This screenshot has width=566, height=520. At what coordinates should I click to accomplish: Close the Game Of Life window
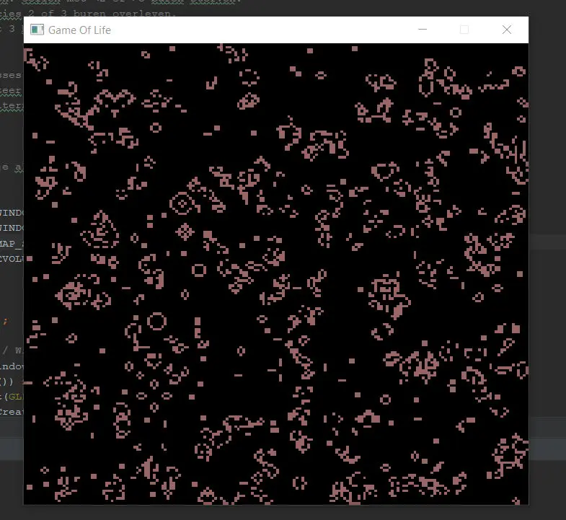507,30
